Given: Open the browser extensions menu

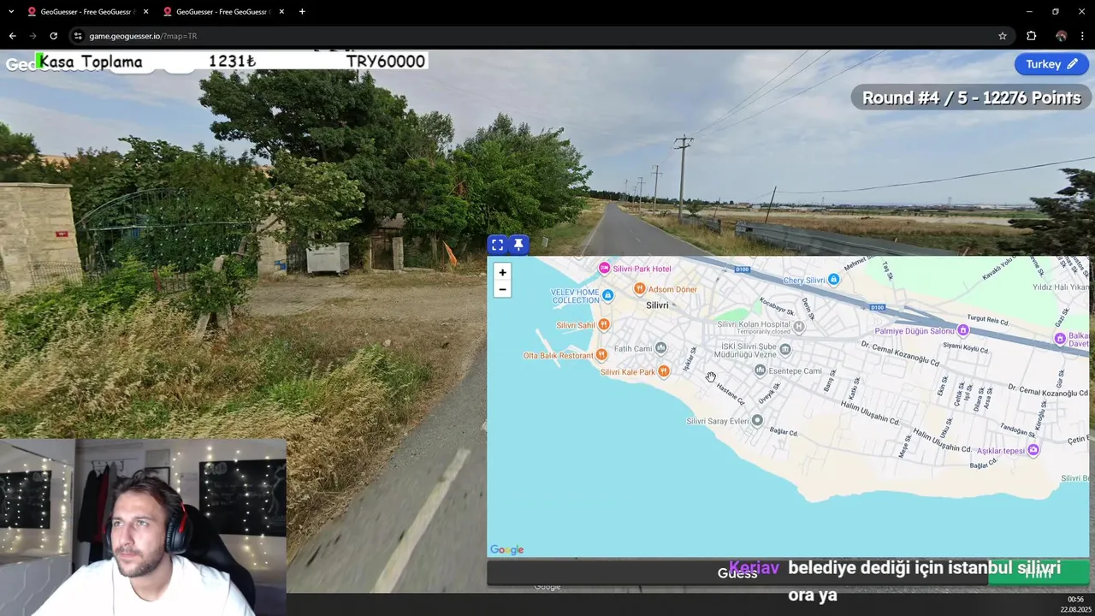Looking at the screenshot, I should (x=1031, y=36).
